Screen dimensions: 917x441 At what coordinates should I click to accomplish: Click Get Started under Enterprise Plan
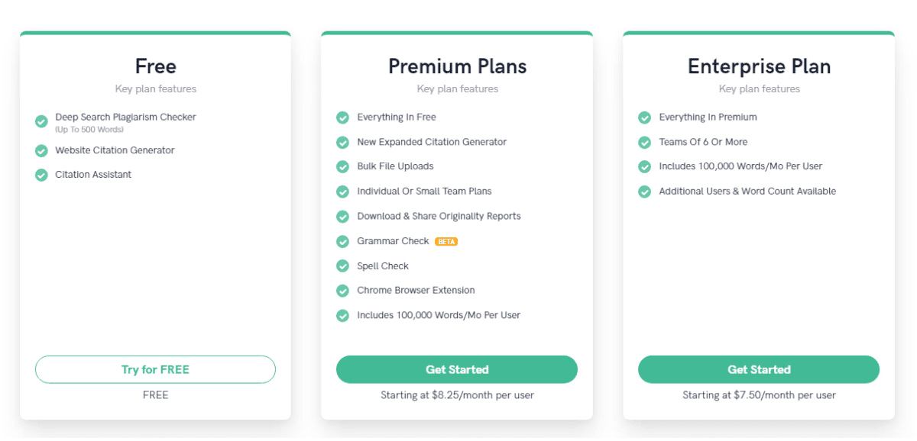point(758,369)
